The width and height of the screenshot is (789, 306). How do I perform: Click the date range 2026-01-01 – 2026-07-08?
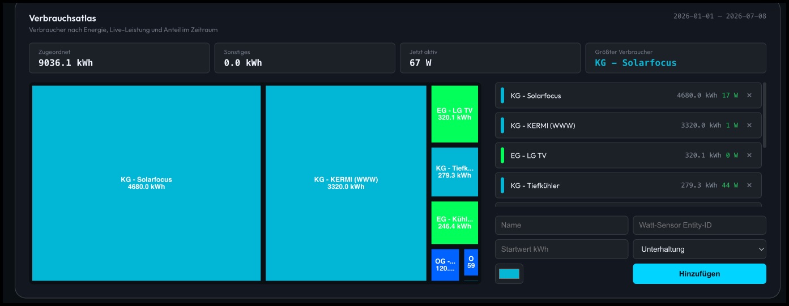(719, 16)
